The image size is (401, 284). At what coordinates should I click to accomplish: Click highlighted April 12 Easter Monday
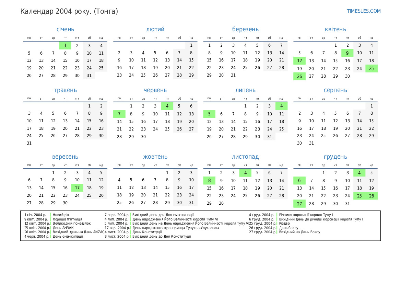tap(299, 61)
